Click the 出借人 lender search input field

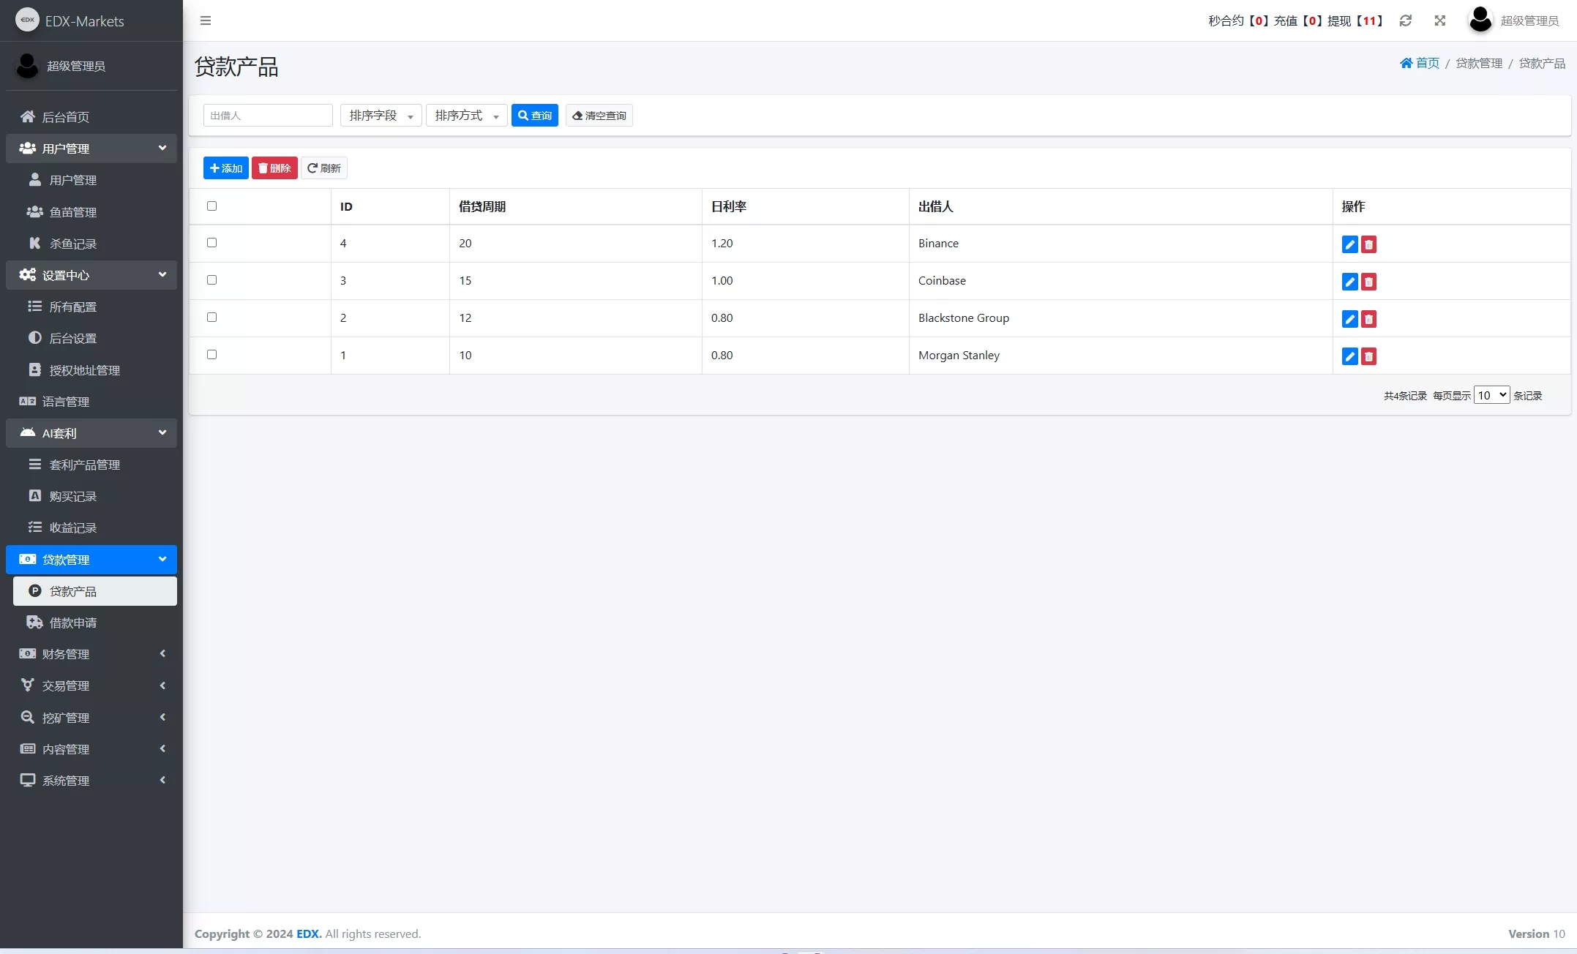(268, 116)
